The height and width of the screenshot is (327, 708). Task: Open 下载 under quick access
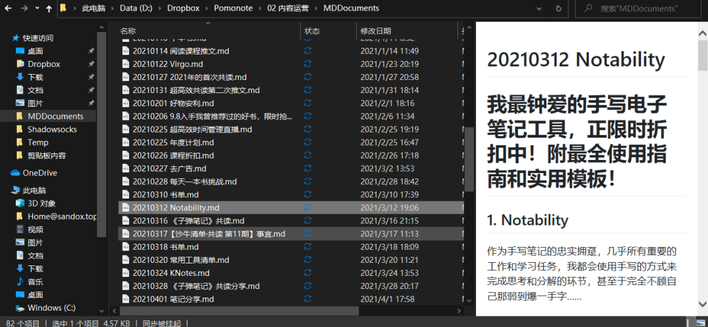[35, 77]
